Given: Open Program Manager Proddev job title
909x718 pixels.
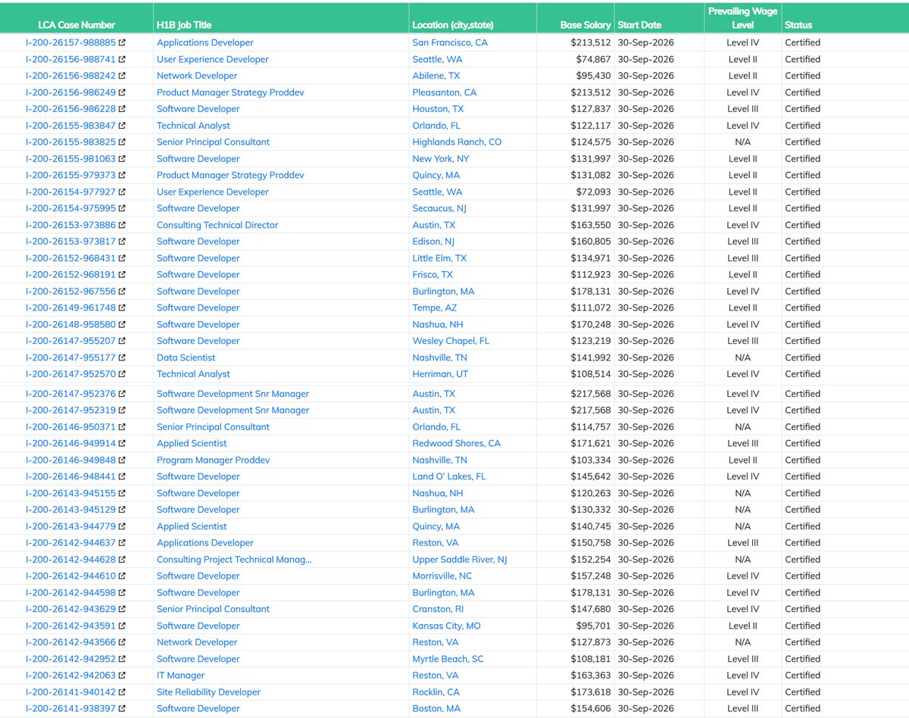Looking at the screenshot, I should tap(213, 460).
